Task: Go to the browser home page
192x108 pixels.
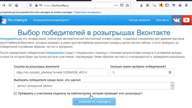Action: pyautogui.click(x=16, y=5)
